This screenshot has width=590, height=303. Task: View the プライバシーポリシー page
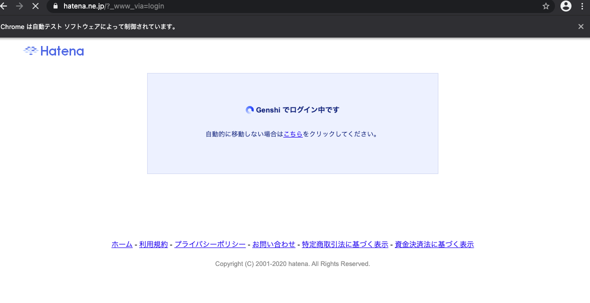[210, 244]
